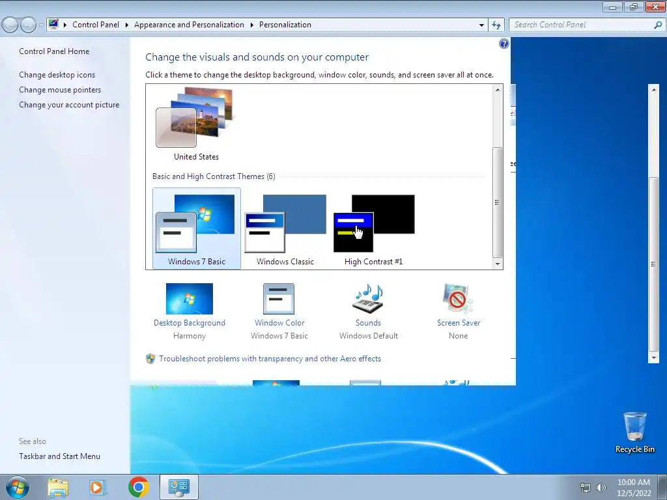
Task: Click the Windows Default label under Sounds
Action: tap(369, 336)
